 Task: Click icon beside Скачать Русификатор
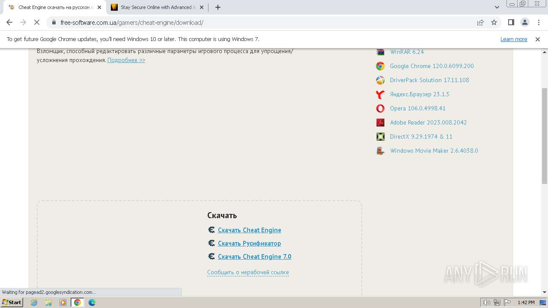pyautogui.click(x=211, y=243)
